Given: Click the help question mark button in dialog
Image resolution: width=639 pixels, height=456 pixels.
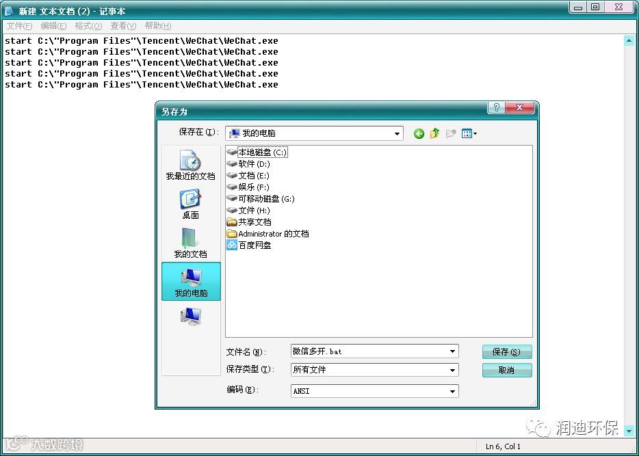Looking at the screenshot, I should click(497, 108).
